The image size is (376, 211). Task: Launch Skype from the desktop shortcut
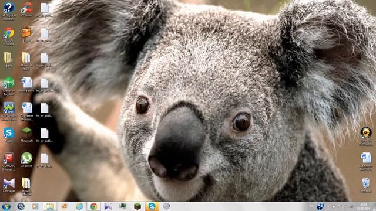(x=9, y=135)
